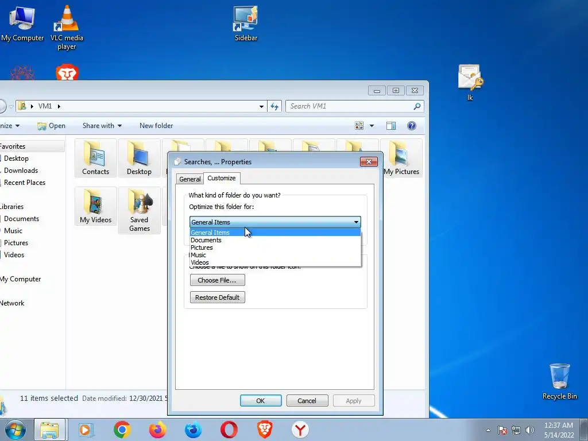Screen dimensions: 588x441
Task: Launch Brave browser from taskbar
Action: pyautogui.click(x=265, y=430)
